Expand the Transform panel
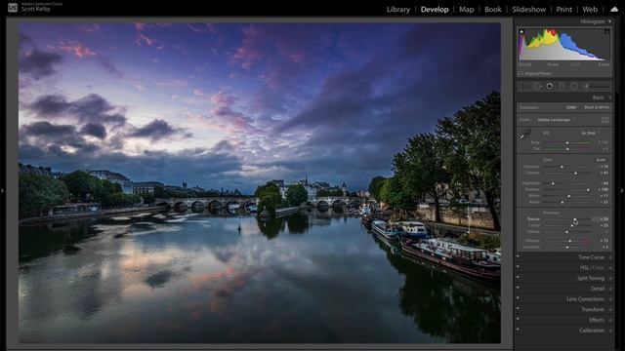 593,309
